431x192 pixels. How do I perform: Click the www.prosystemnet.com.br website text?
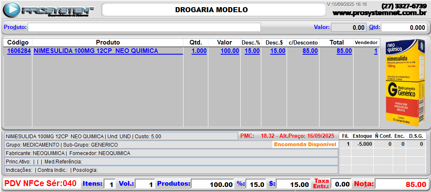pyautogui.click(x=380, y=13)
